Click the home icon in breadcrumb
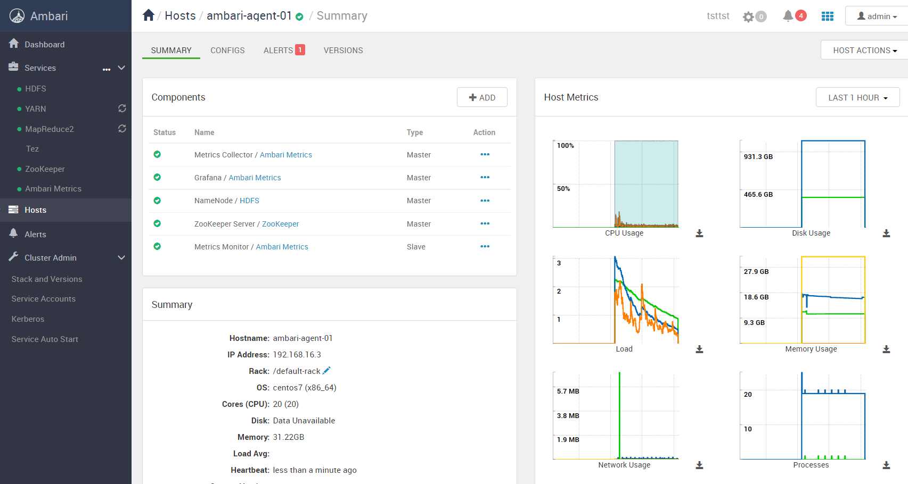 (x=149, y=15)
